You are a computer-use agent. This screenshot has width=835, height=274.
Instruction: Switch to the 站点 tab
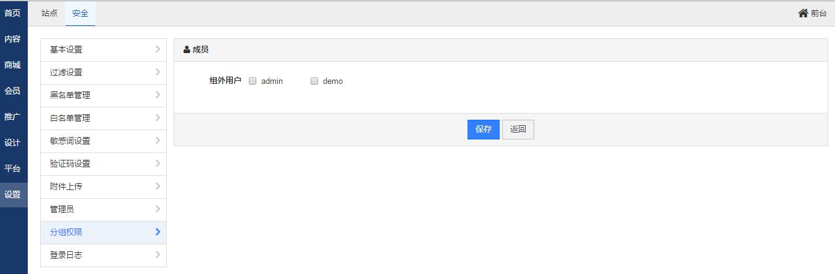pyautogui.click(x=49, y=13)
